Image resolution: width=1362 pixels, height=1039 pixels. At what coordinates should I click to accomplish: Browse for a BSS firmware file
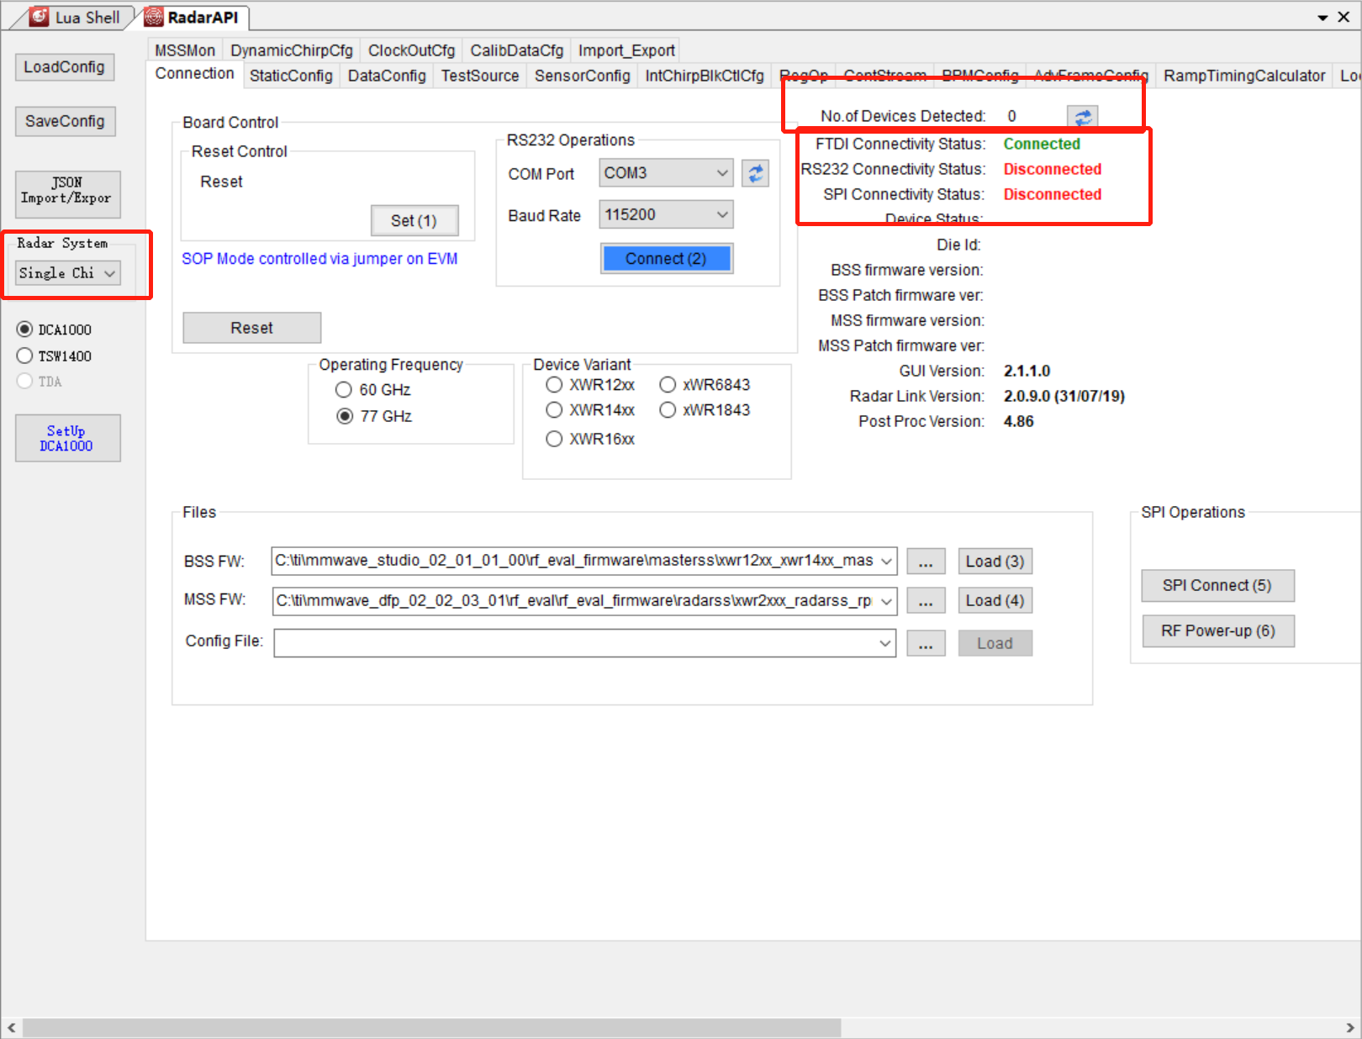click(x=926, y=561)
